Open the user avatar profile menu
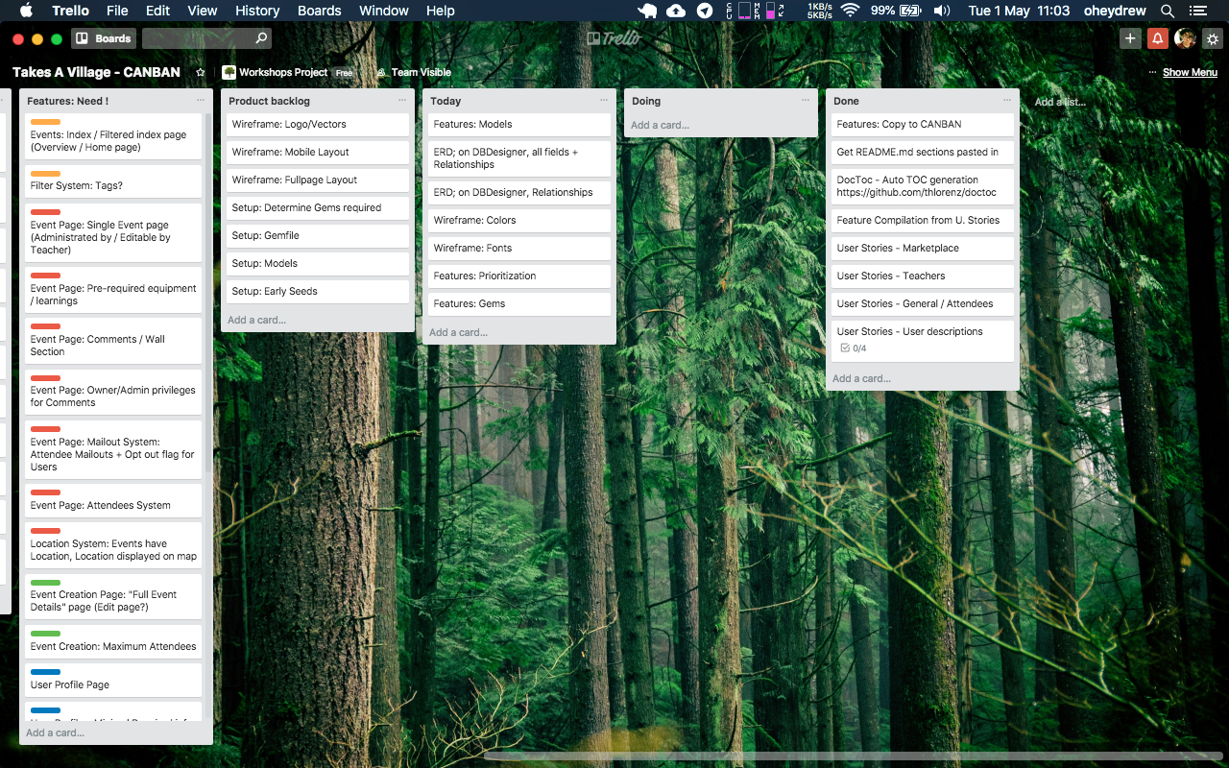 click(1185, 38)
